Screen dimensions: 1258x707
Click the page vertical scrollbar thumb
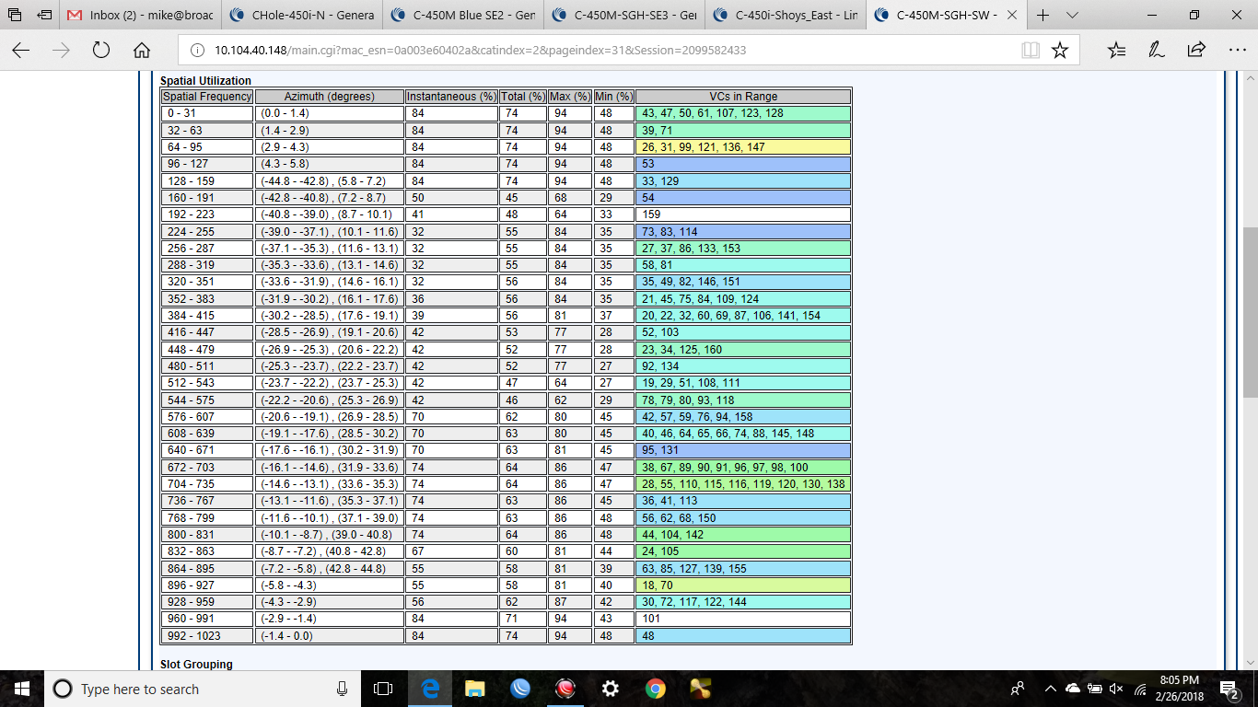1250,313
